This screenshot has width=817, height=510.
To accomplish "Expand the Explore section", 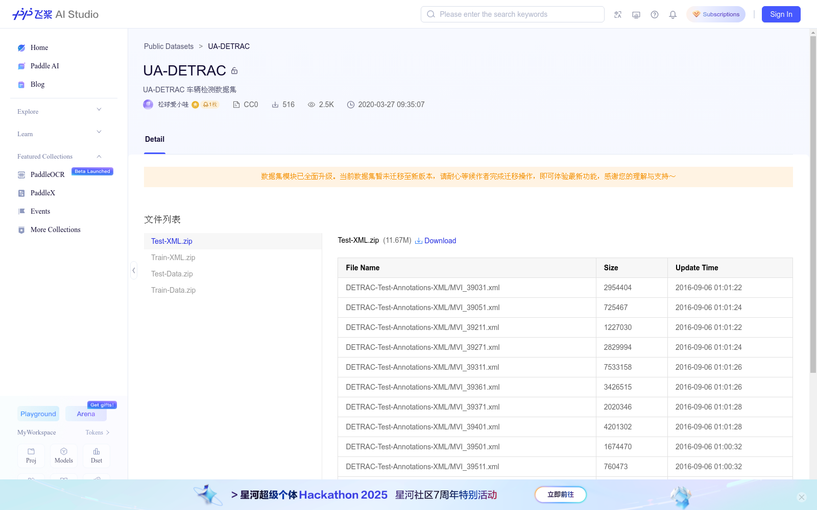I will pyautogui.click(x=60, y=111).
